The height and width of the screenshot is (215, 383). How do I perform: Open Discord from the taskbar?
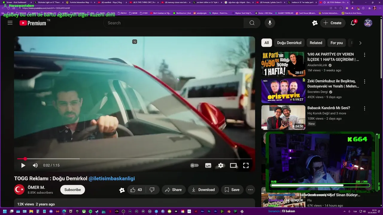[x=51, y=211]
